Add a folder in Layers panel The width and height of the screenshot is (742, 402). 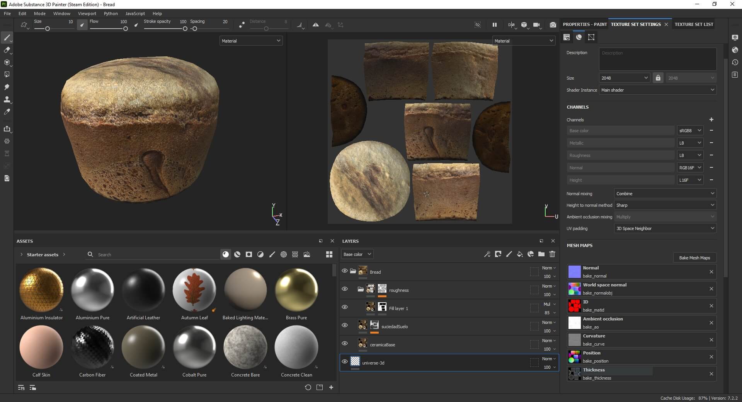tap(541, 254)
